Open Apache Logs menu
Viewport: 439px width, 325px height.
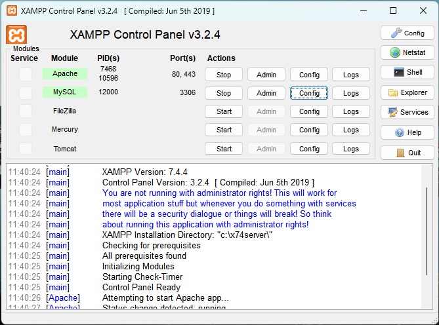(x=351, y=75)
